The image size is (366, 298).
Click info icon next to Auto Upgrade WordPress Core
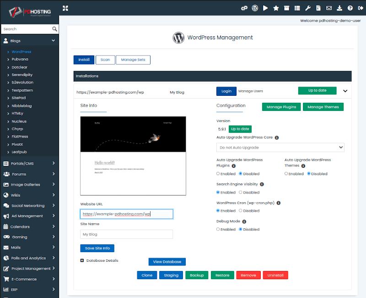point(277,138)
